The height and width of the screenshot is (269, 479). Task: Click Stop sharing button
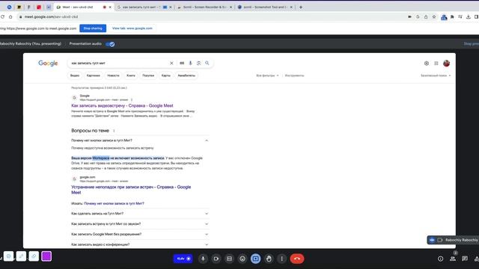(x=93, y=28)
